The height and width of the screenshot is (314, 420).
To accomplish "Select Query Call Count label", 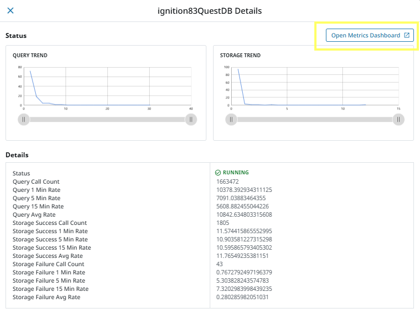I will pos(36,182).
